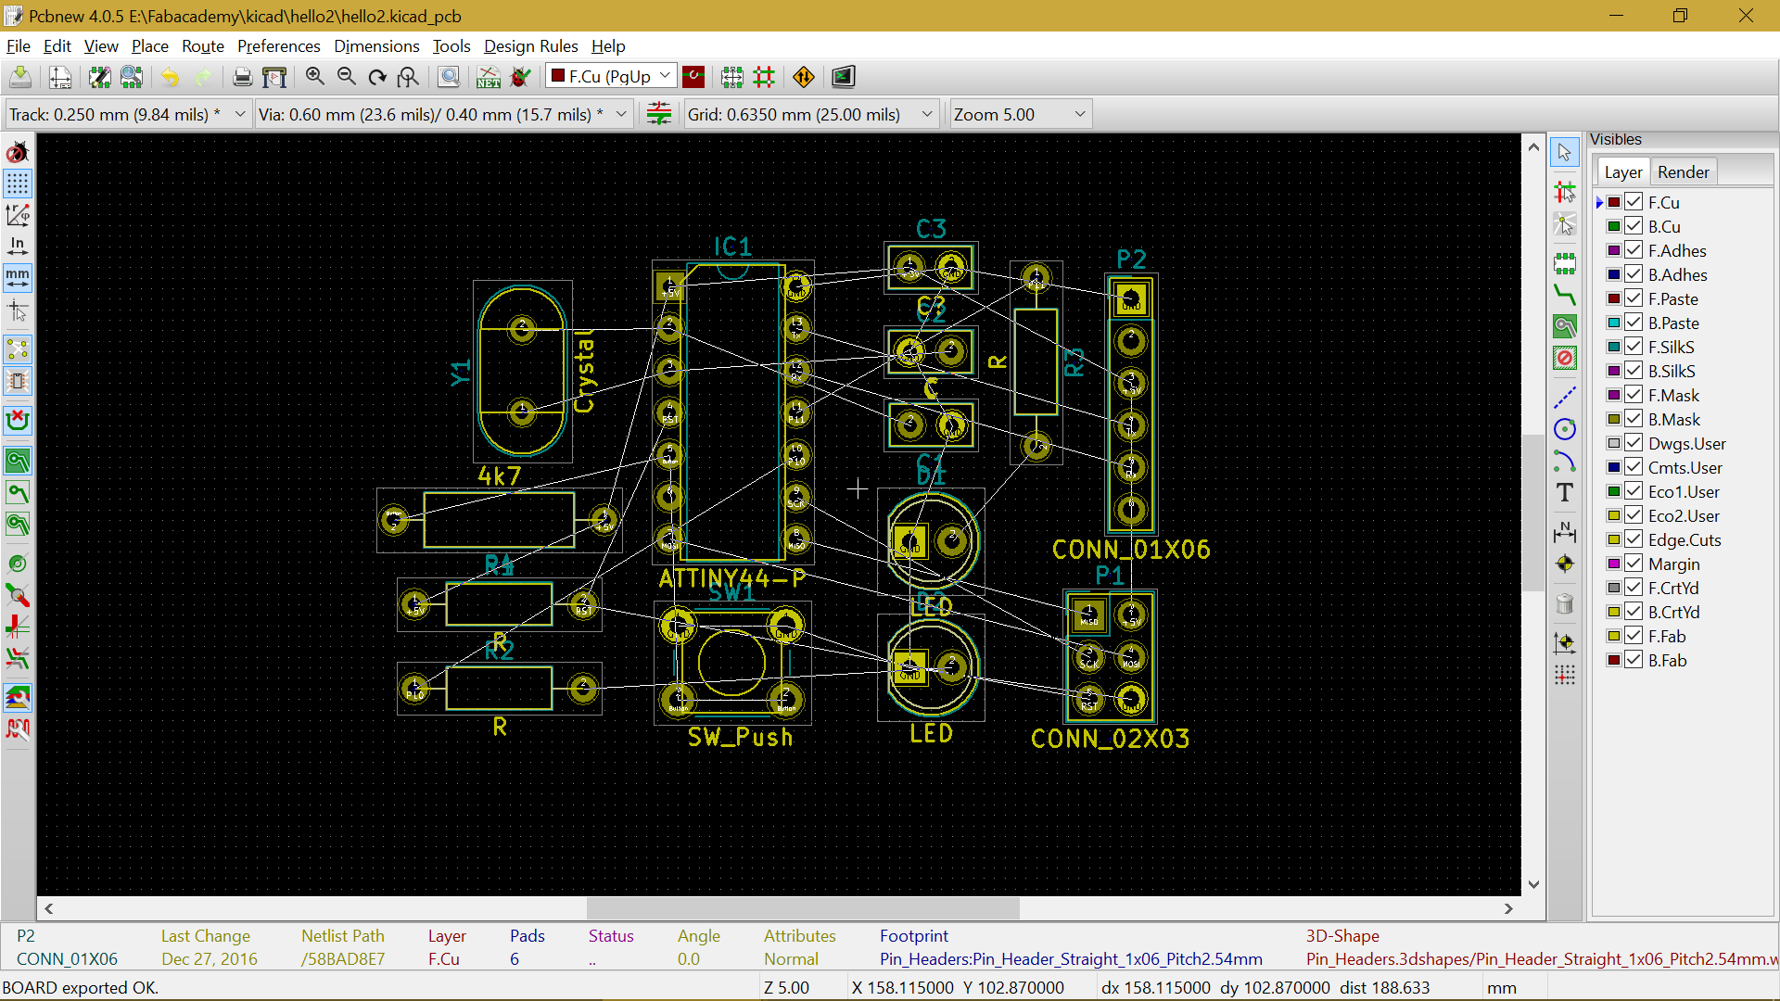
Task: Open the File menu
Action: (x=18, y=45)
